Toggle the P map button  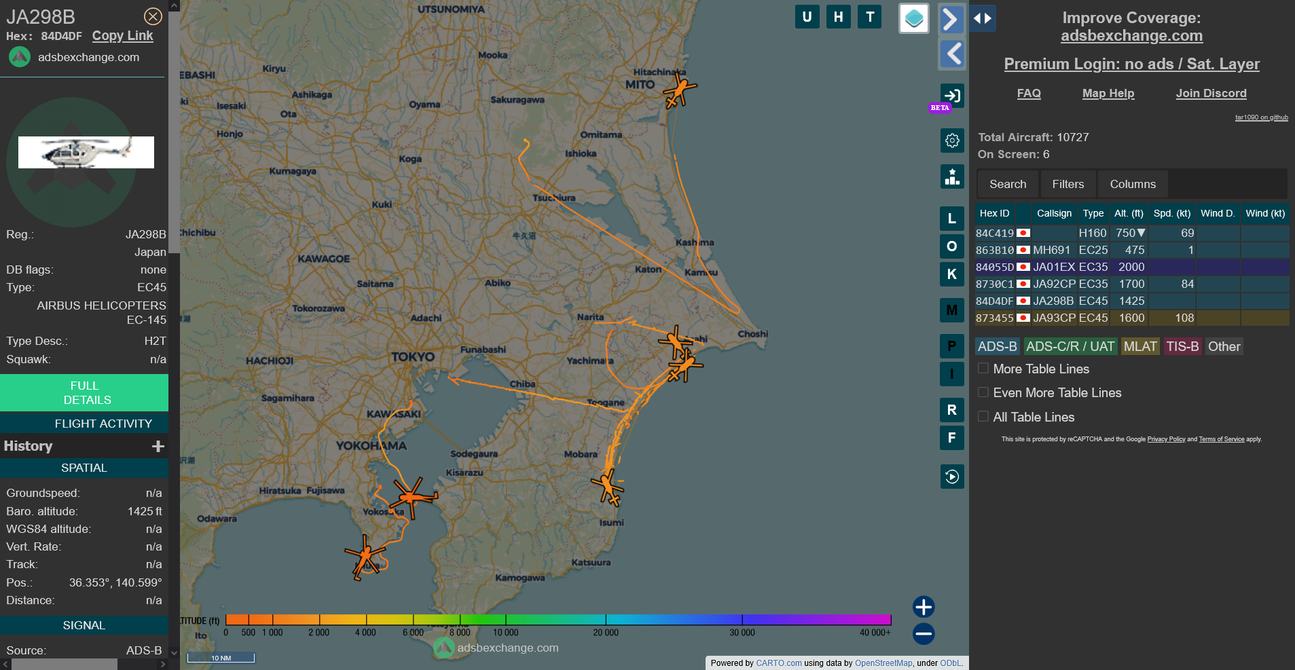click(952, 346)
